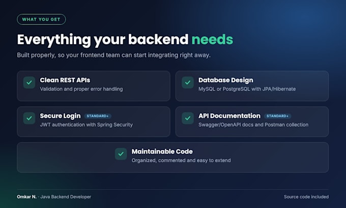Click the 'Everything your backend' headline text

pos(103,40)
